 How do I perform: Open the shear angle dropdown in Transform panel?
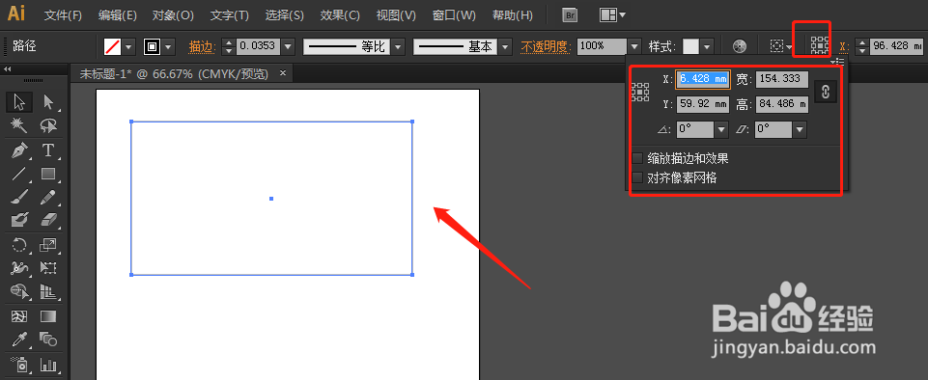801,129
